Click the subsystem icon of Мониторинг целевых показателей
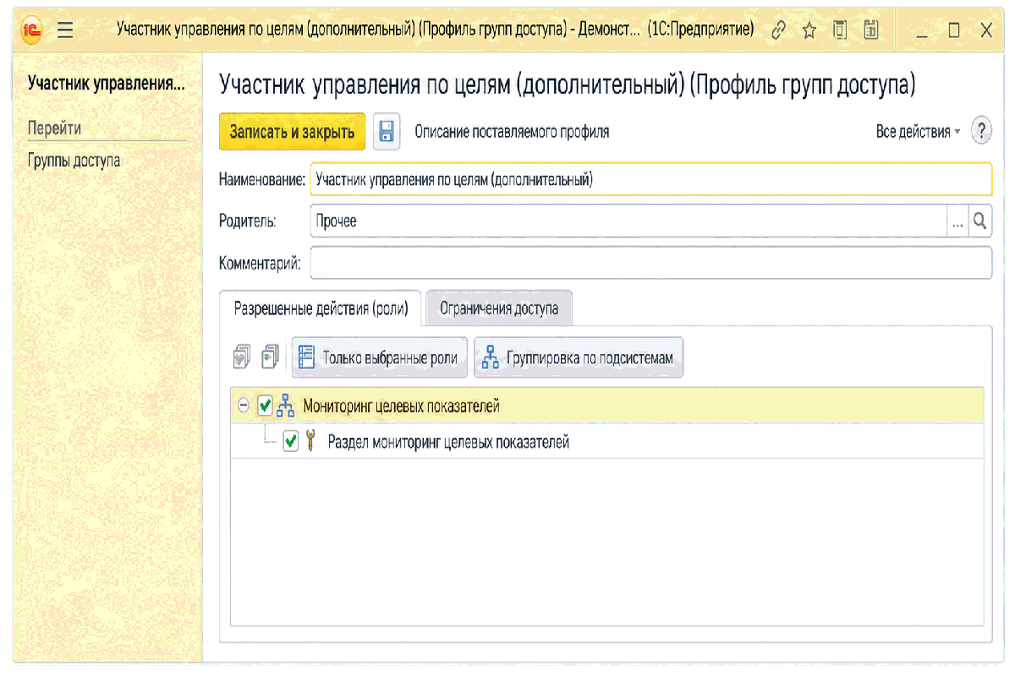 (x=285, y=406)
